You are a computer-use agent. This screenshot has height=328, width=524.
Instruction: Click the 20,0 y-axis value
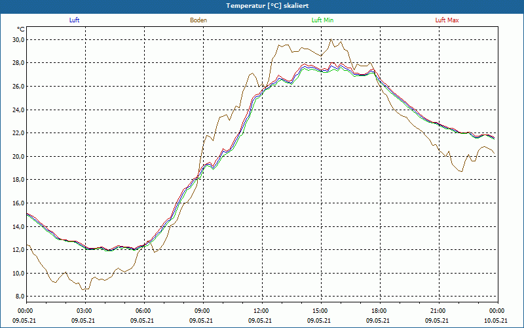19,156
